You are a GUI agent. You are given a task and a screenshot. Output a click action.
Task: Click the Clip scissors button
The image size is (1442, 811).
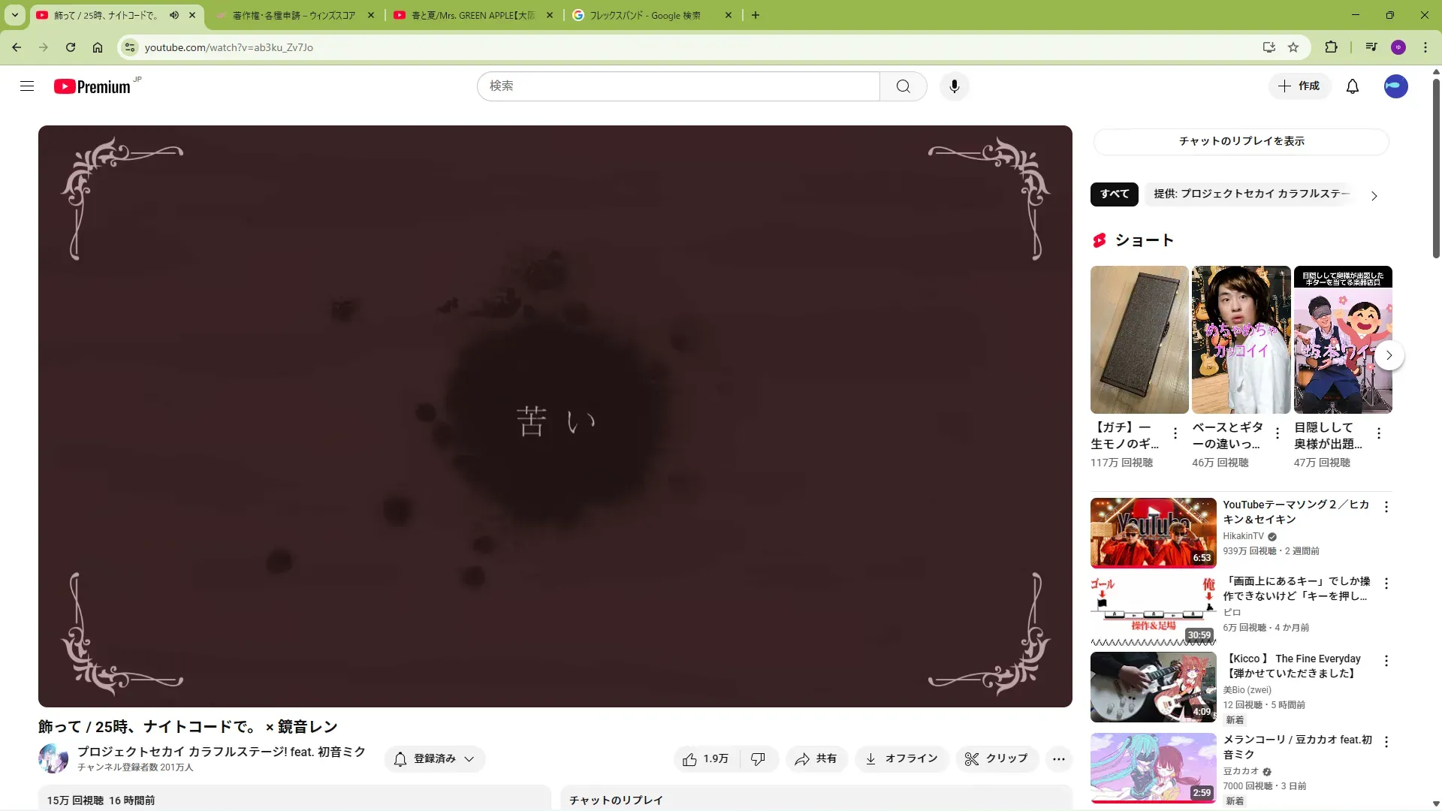pos(997,759)
